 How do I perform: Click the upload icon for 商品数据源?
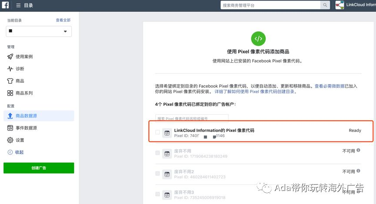pyautogui.click(x=10, y=116)
